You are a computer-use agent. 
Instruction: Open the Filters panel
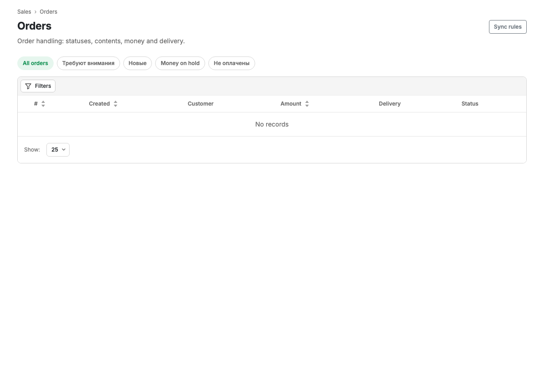(38, 86)
